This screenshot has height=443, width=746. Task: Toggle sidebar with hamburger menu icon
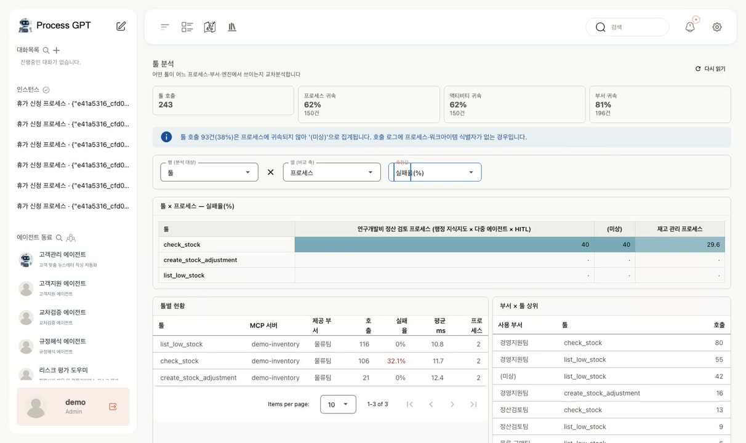[x=165, y=26]
